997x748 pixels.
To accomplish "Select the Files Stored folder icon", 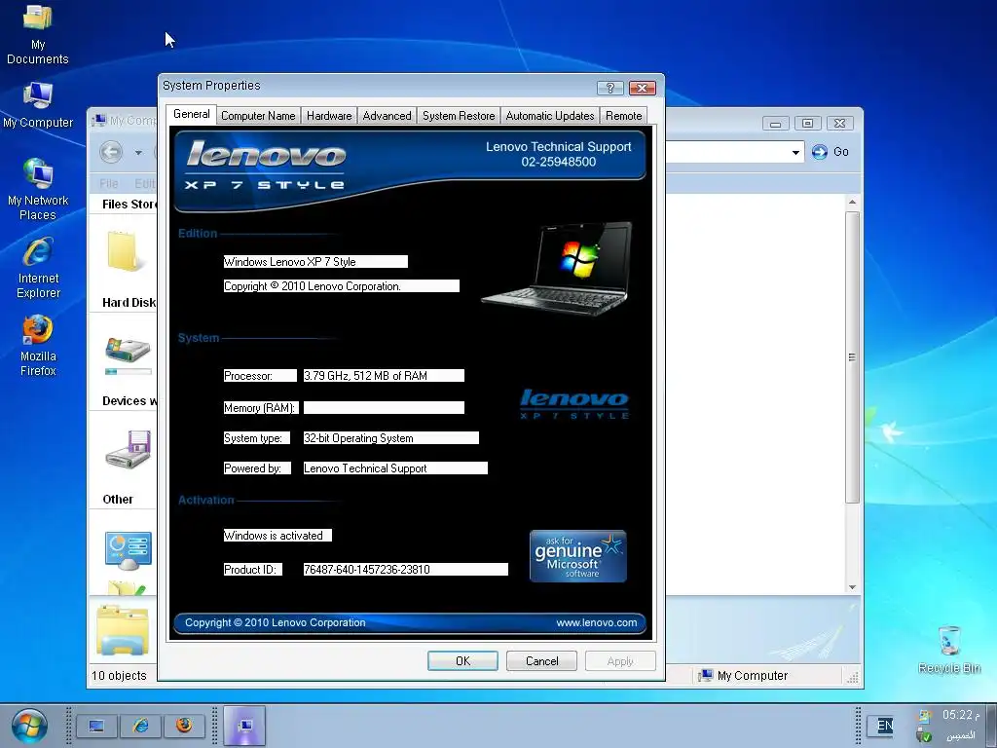I will pyautogui.click(x=126, y=251).
